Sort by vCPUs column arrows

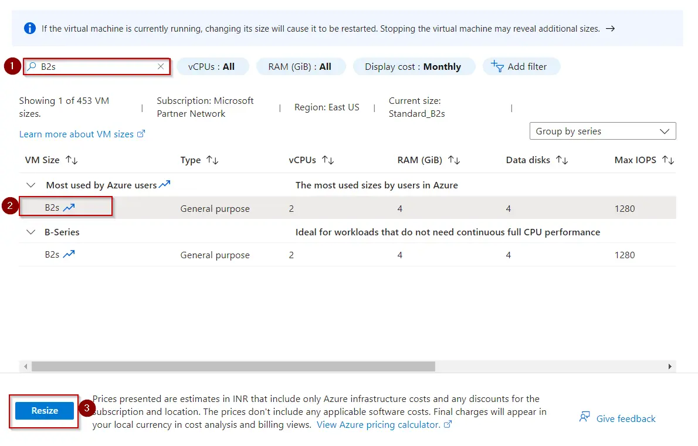[328, 160]
